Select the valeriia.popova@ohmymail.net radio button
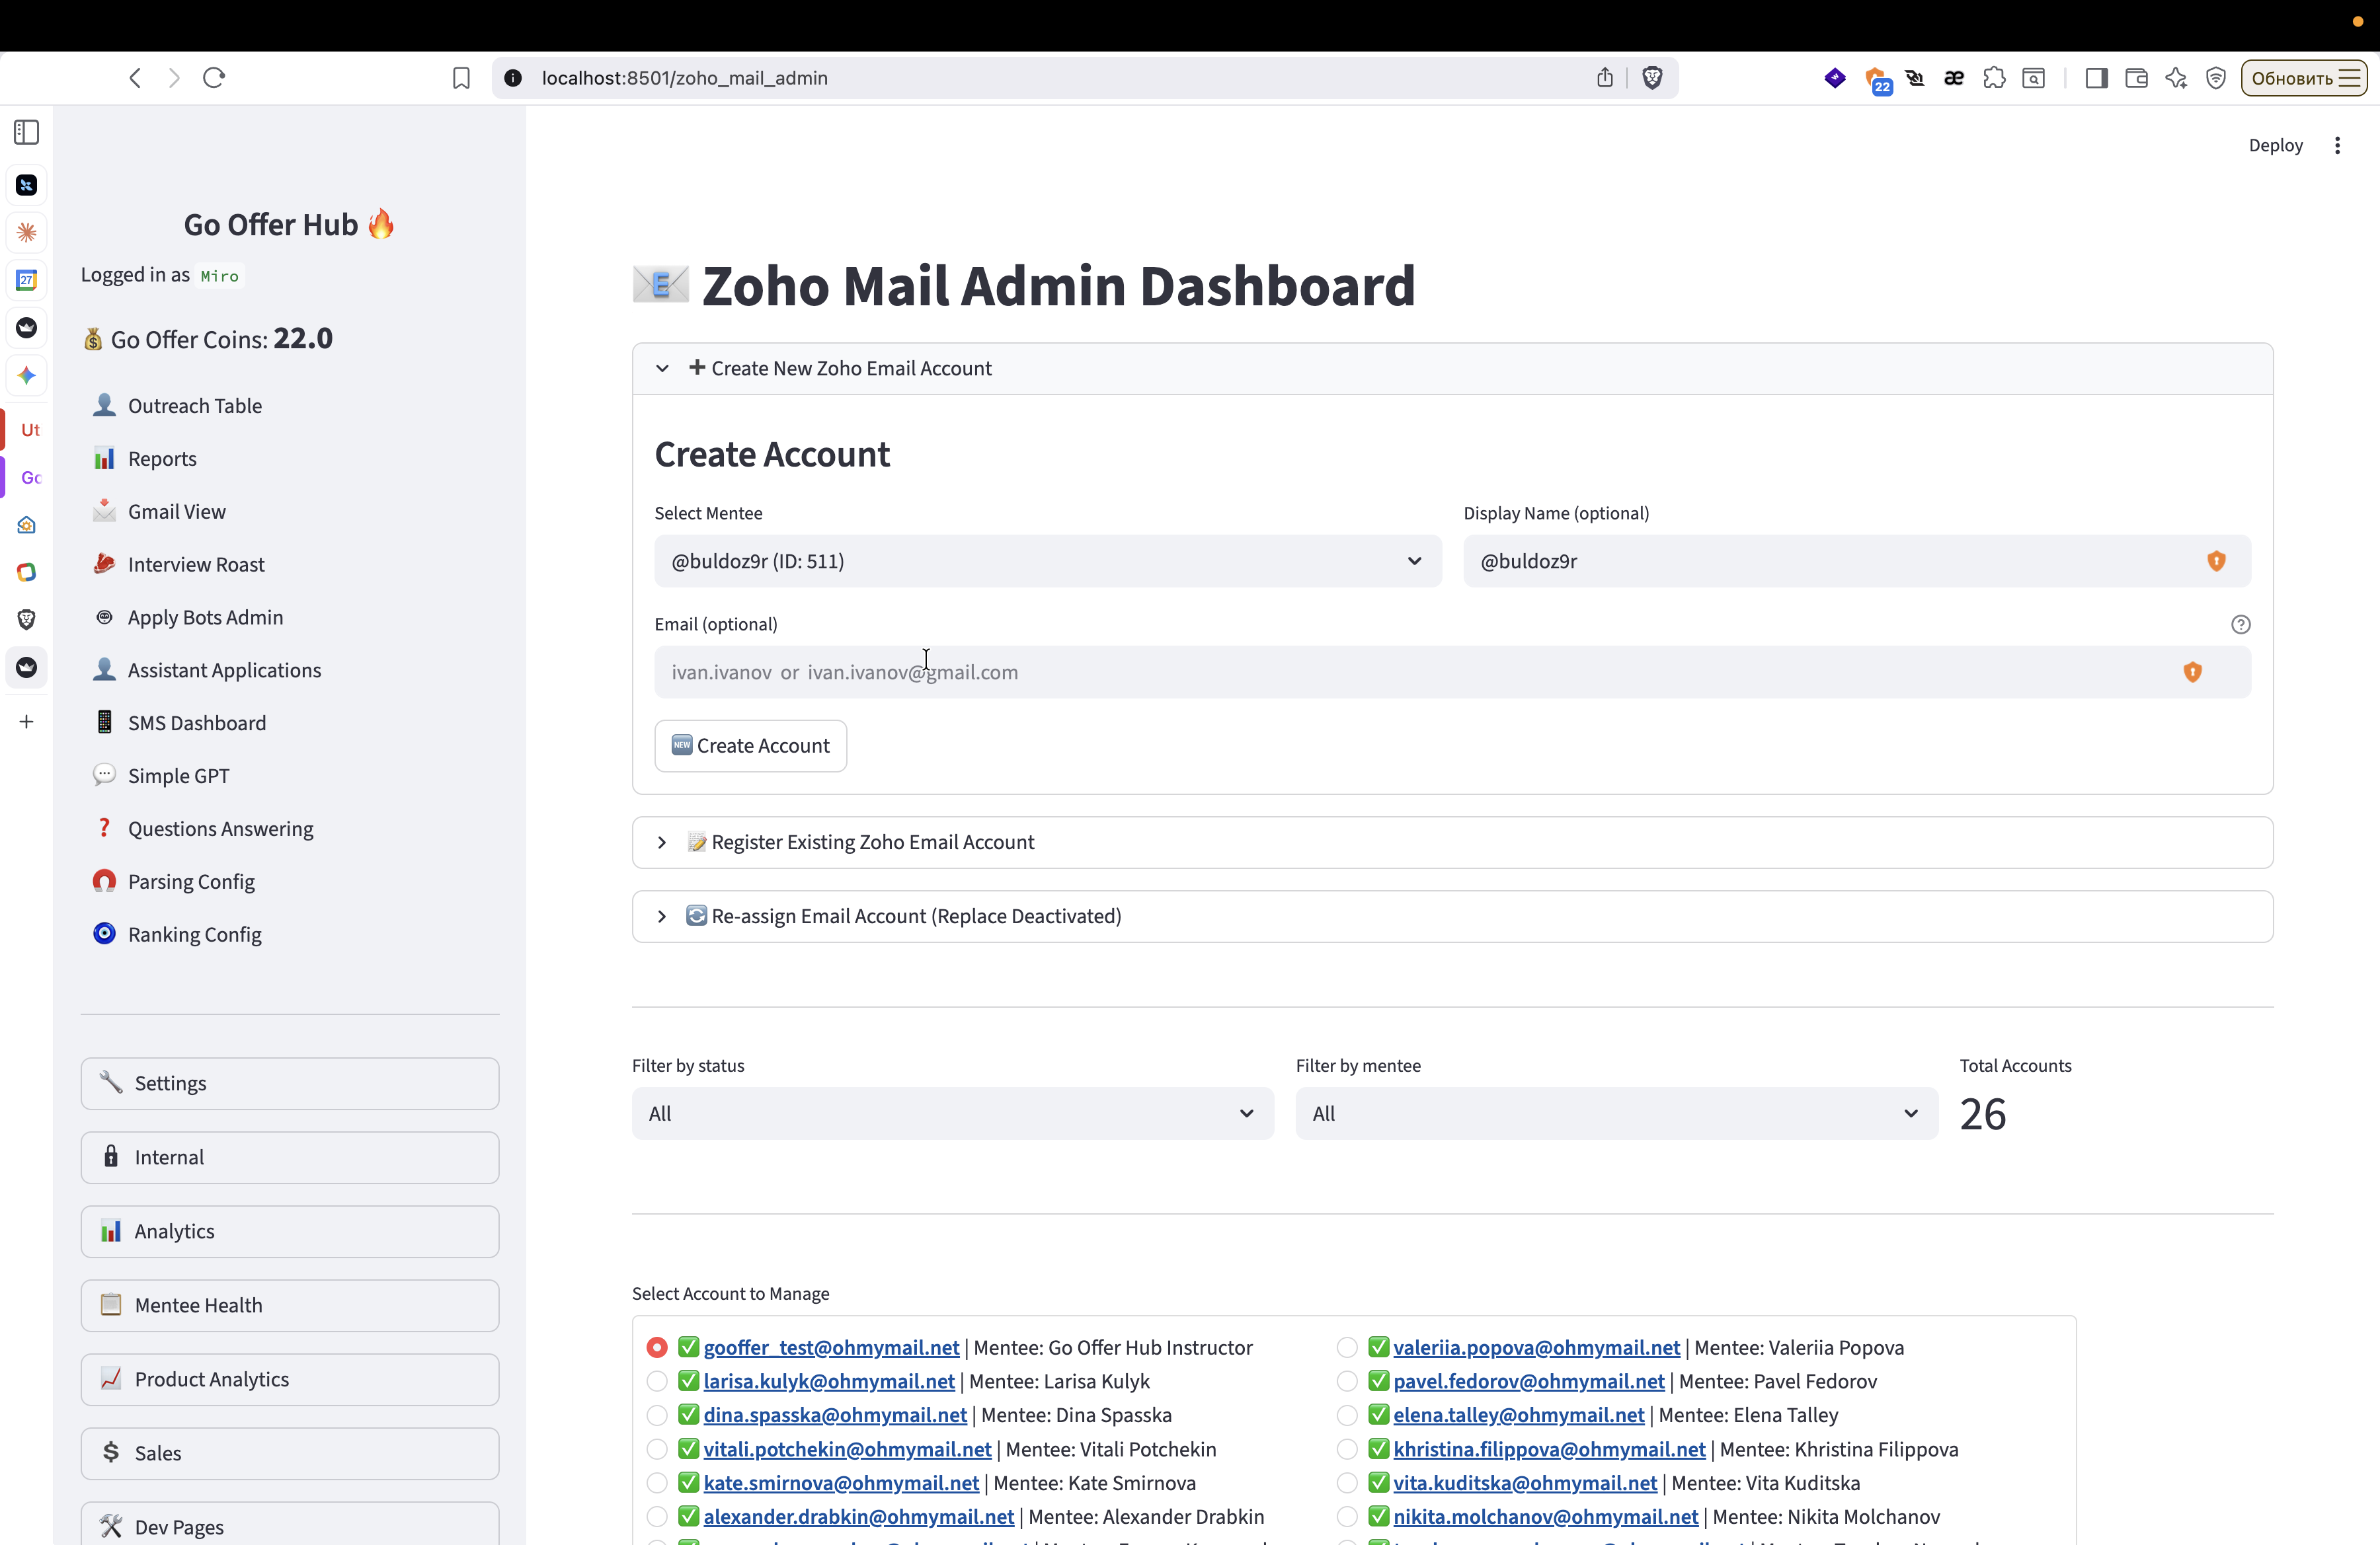The height and width of the screenshot is (1545, 2380). pyautogui.click(x=1347, y=1347)
